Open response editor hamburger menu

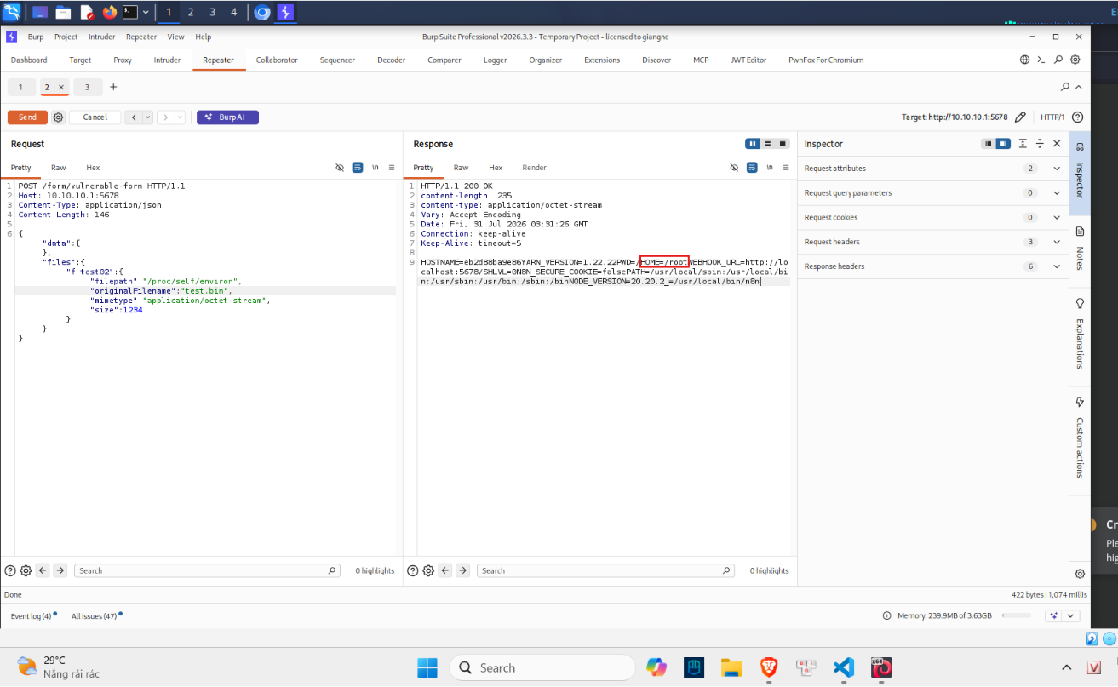click(785, 168)
